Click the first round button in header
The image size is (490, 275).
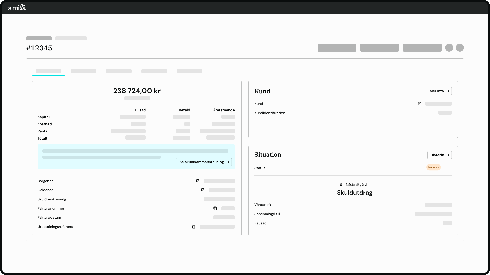click(449, 48)
